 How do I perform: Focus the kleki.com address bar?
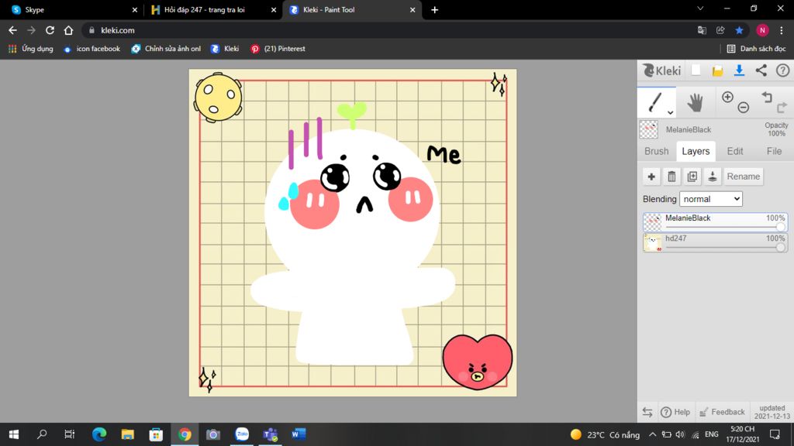(x=390, y=30)
